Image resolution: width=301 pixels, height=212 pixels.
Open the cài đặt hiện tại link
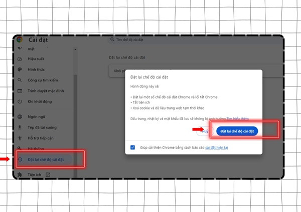[217, 147]
